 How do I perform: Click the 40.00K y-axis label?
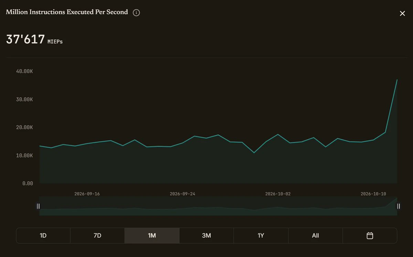[x=24, y=71]
